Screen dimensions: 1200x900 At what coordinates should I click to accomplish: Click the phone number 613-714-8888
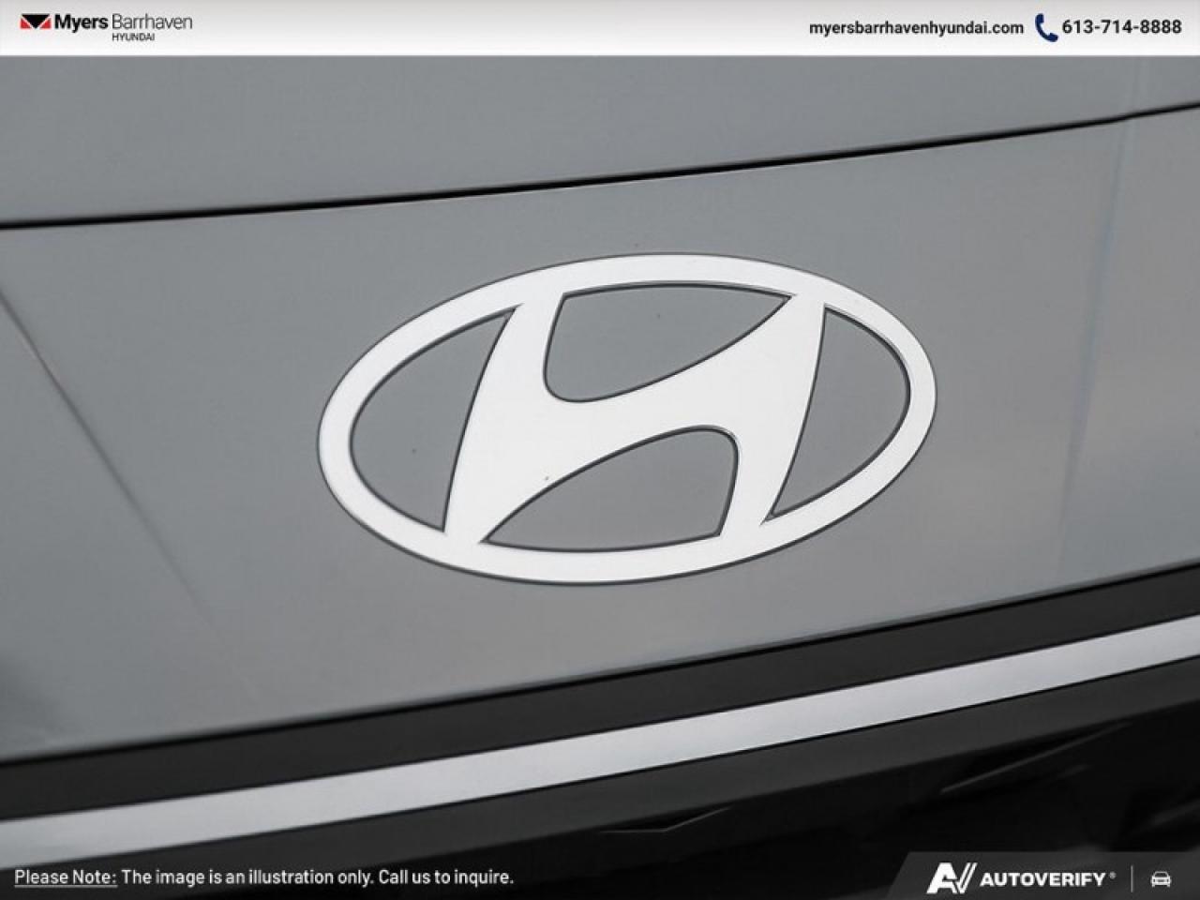coord(1120,27)
